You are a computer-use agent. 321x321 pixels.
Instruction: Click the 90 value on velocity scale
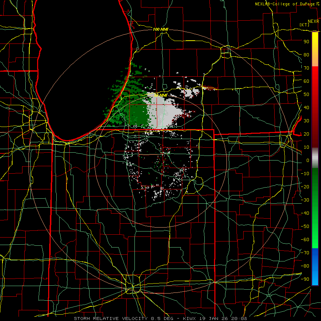[306, 42]
